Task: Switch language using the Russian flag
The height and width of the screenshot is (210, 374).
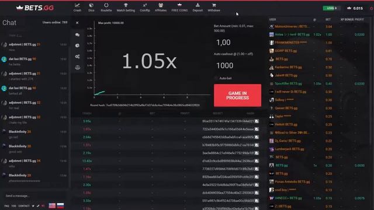Action: pos(60,206)
